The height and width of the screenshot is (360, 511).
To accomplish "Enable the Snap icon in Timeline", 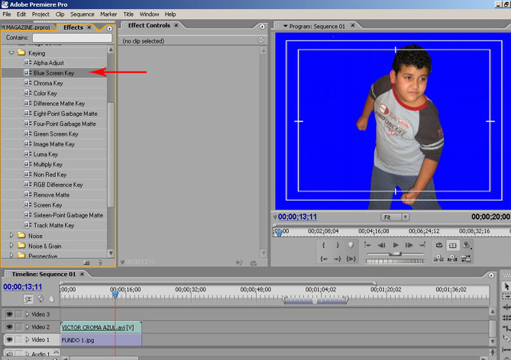I will [x=29, y=298].
